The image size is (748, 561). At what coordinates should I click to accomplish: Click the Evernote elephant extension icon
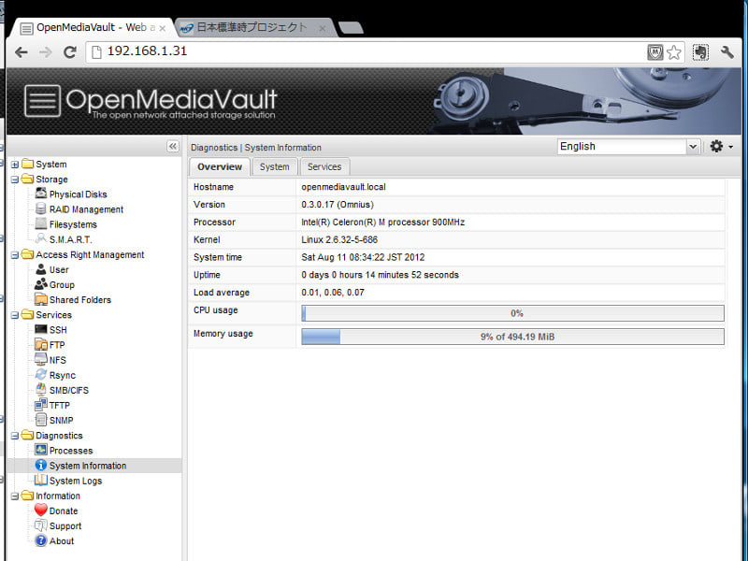pos(700,52)
